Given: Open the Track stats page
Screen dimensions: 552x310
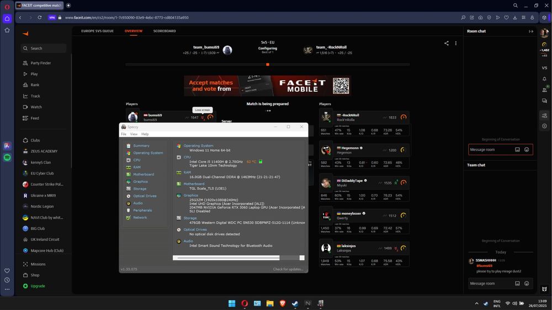Looking at the screenshot, I should click(35, 96).
